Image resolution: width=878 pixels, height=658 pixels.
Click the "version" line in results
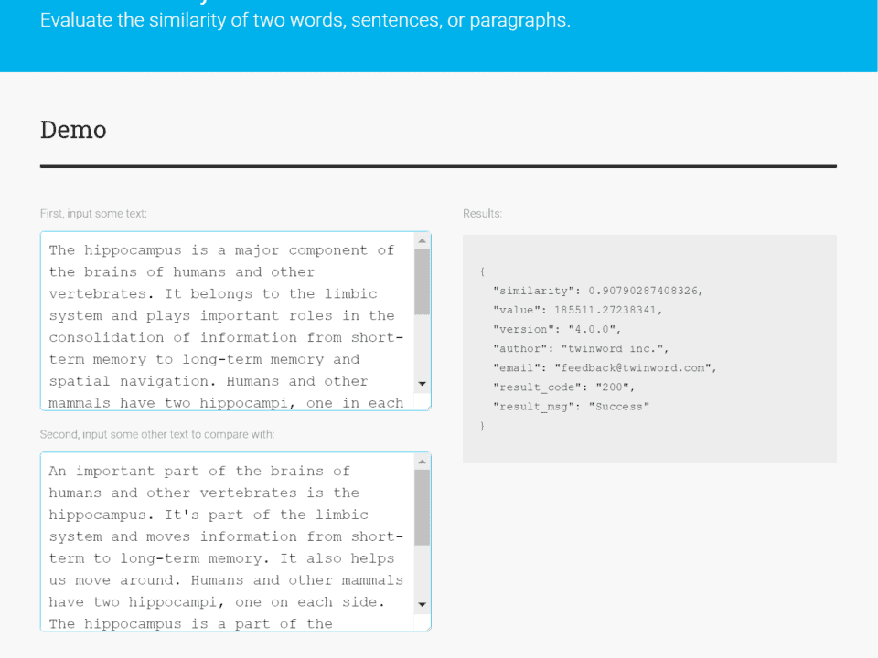[557, 330]
